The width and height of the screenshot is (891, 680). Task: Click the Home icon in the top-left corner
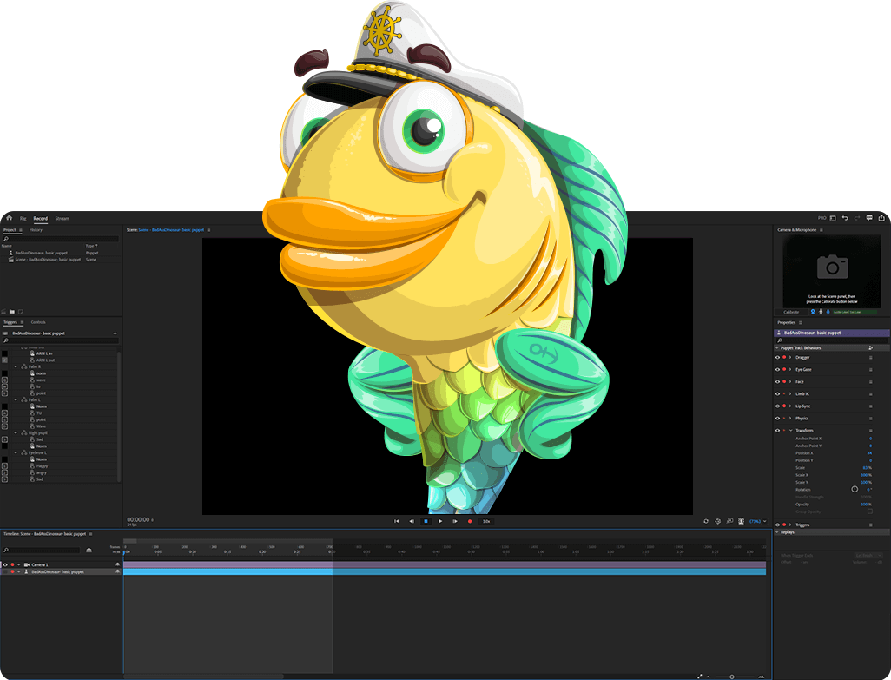tap(10, 218)
